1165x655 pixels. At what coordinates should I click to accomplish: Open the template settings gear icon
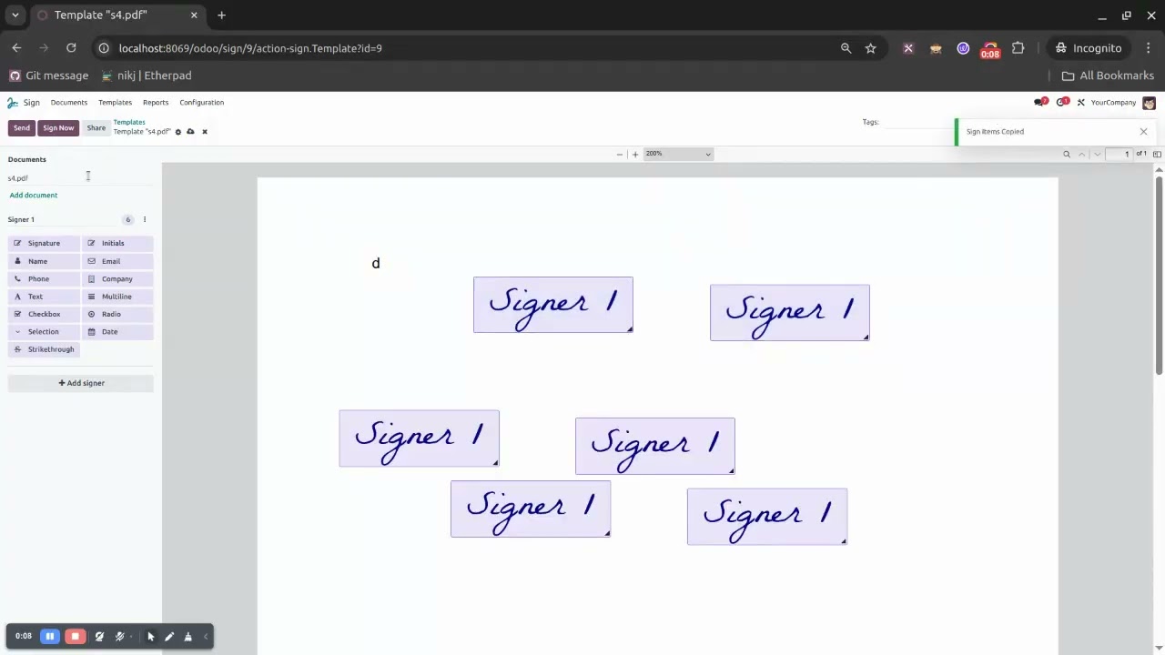178,132
